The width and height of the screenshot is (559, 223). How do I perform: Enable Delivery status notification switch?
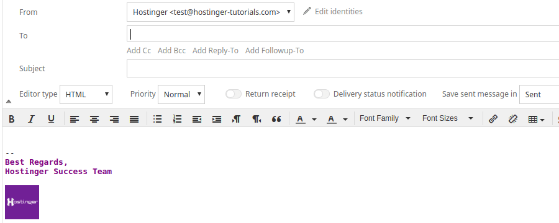pos(322,94)
